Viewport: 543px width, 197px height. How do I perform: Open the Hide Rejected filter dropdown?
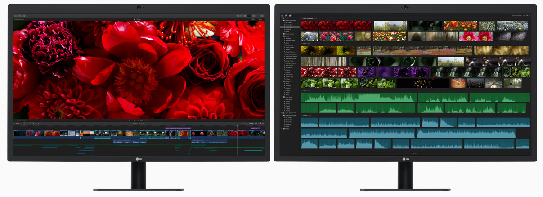coord(517,16)
